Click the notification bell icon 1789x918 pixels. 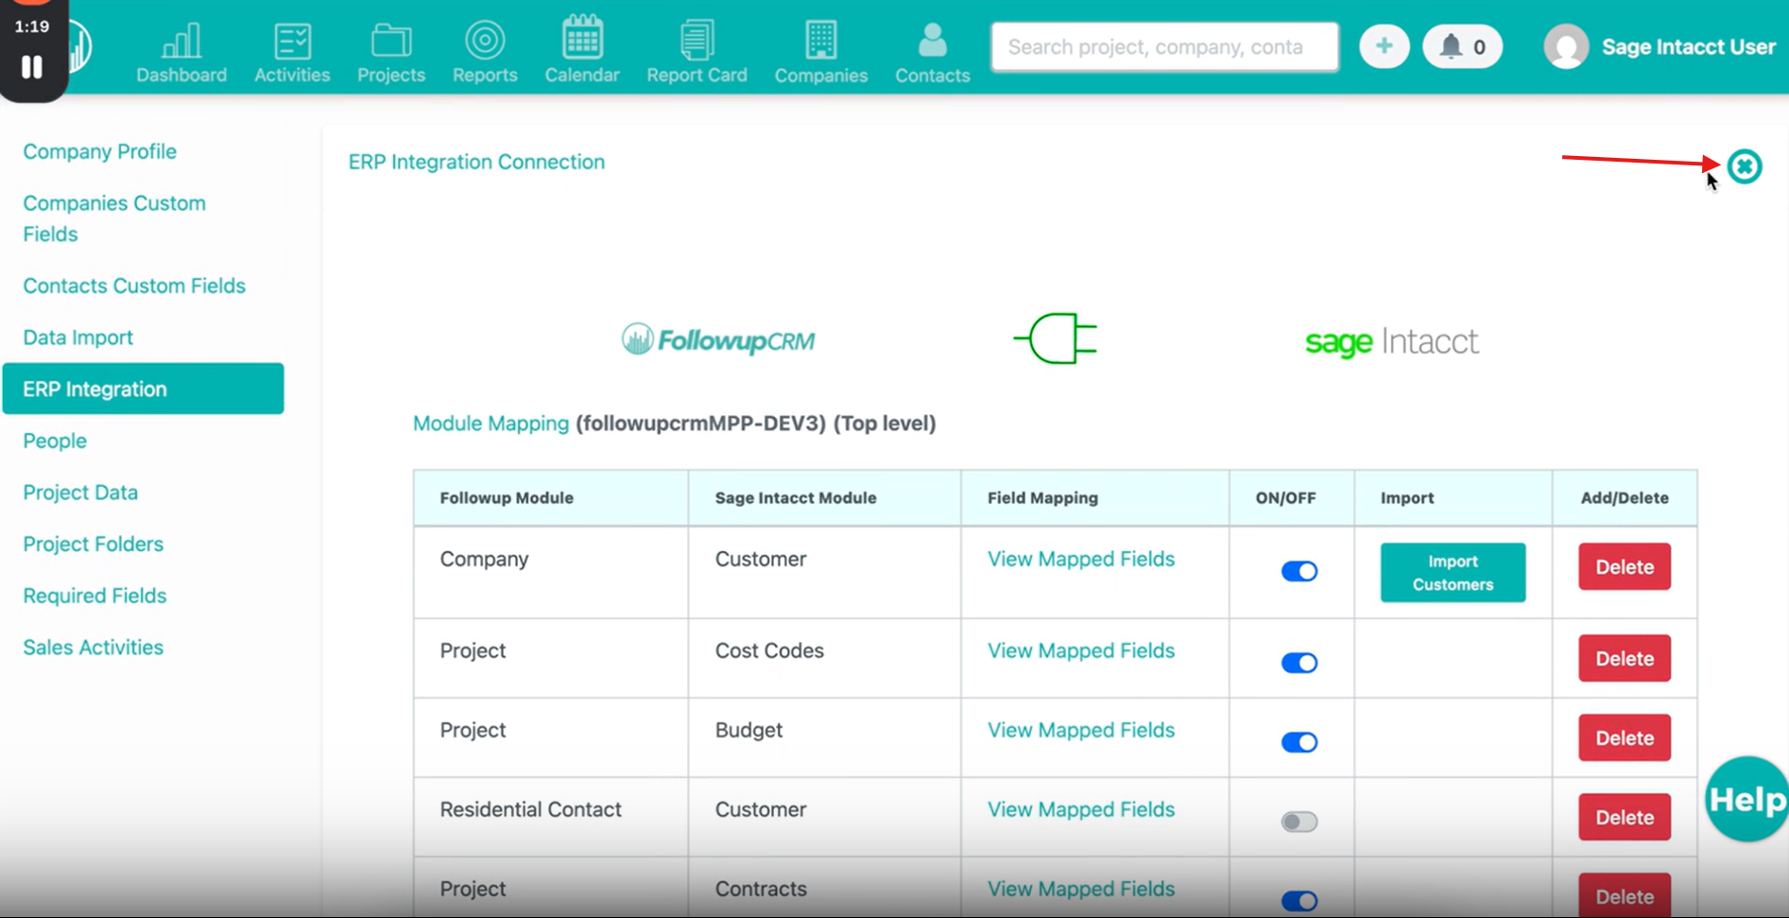click(x=1452, y=46)
